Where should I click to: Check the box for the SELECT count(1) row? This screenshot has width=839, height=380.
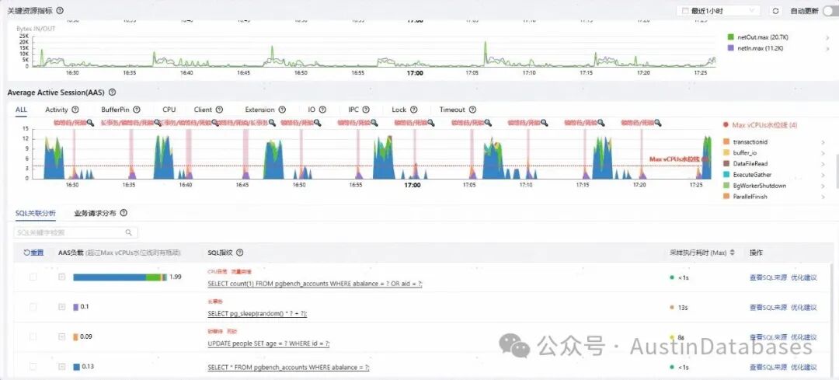pyautogui.click(x=33, y=277)
